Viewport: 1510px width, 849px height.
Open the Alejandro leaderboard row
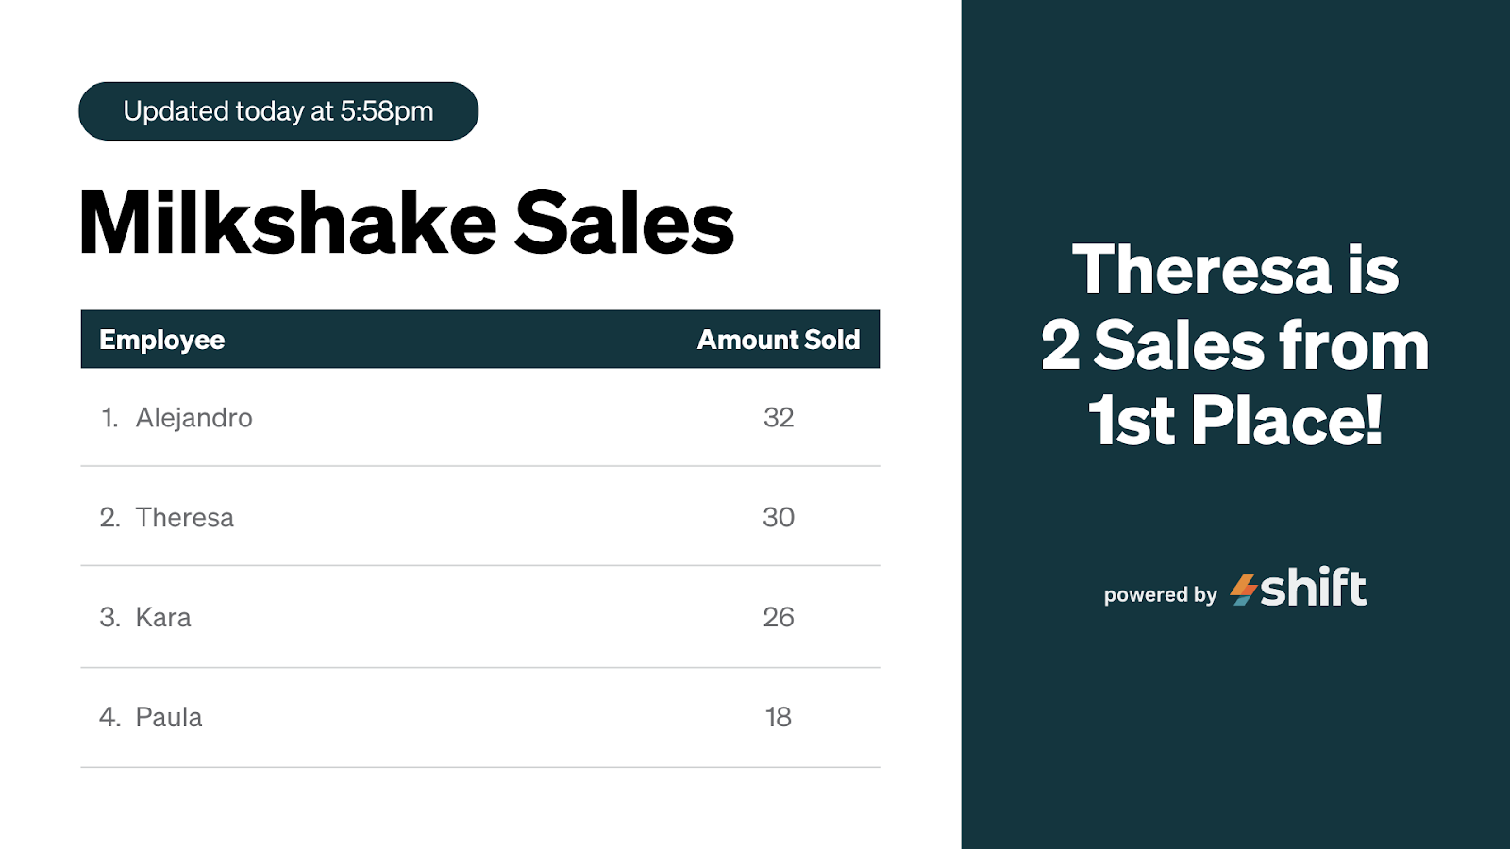[480, 417]
